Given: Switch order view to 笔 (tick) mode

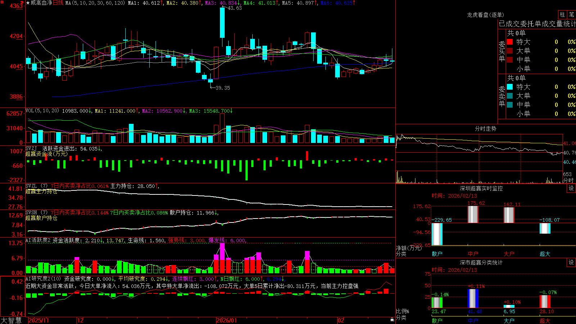Looking at the screenshot, I should coord(571,15).
